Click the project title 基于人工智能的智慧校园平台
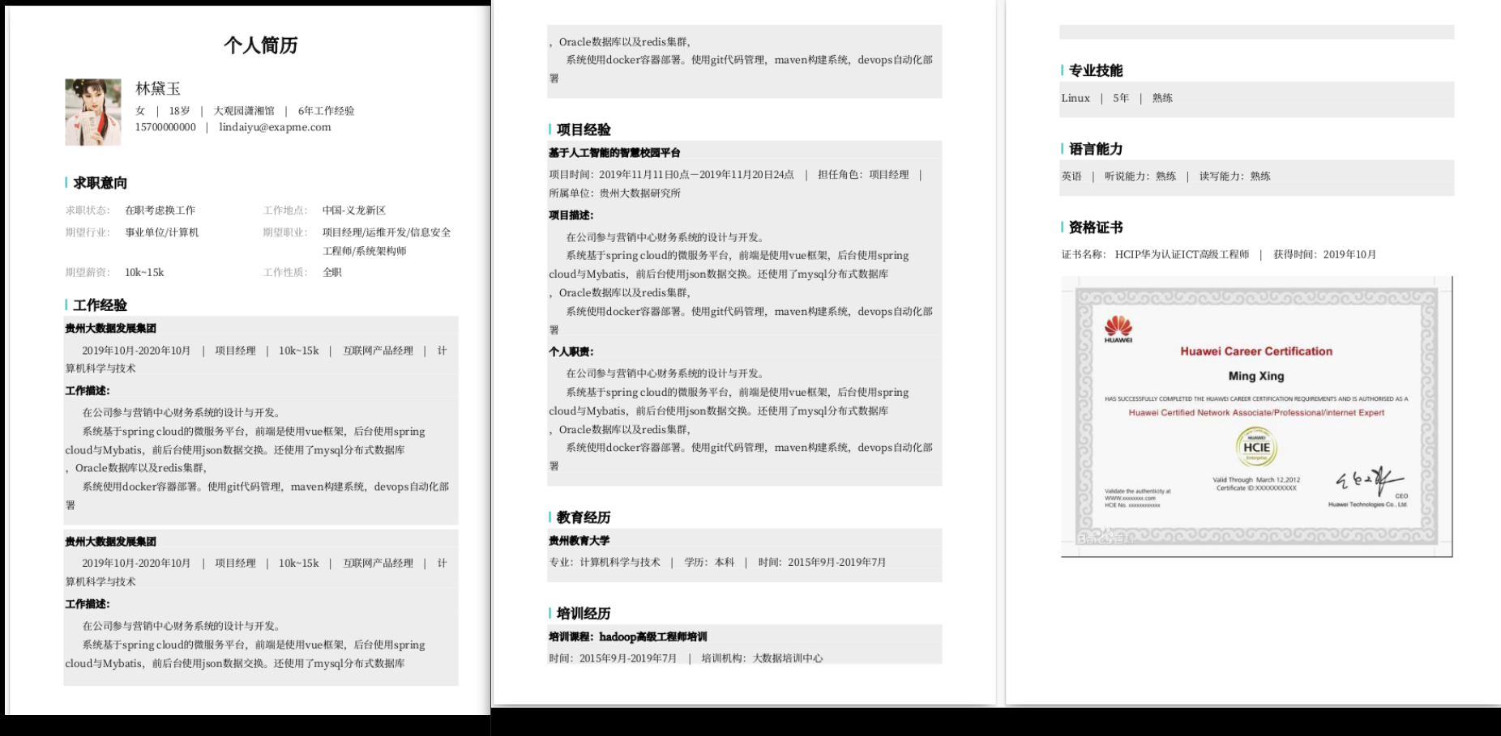Screen dimensions: 1501x736 tap(614, 153)
